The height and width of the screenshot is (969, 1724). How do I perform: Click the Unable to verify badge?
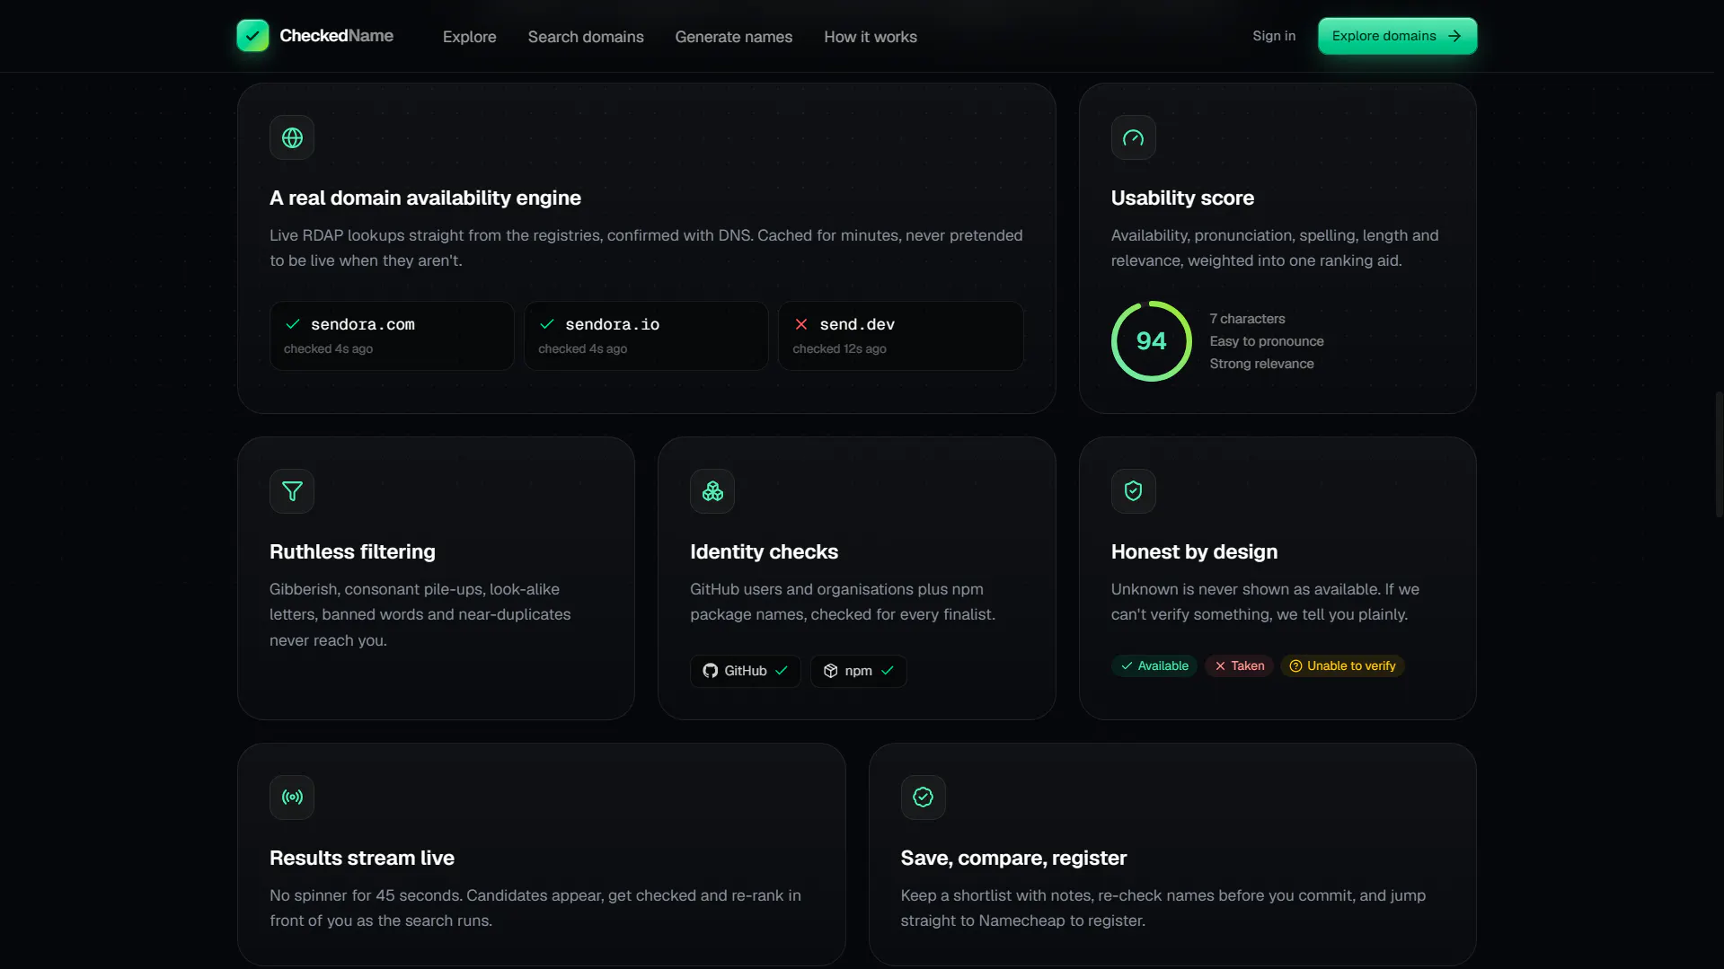point(1342,665)
